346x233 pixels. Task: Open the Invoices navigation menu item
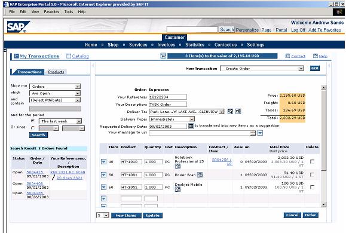coord(166,45)
